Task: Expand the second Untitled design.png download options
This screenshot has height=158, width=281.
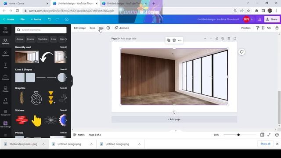Action: pyautogui.click(x=140, y=144)
